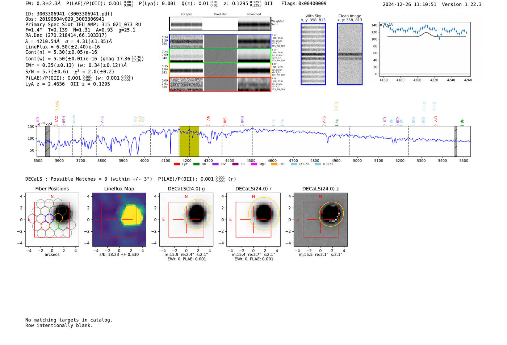Click the green fiber circle in Fiber Positions
This screenshot has width=507, height=345.
pyautogui.click(x=54, y=226)
